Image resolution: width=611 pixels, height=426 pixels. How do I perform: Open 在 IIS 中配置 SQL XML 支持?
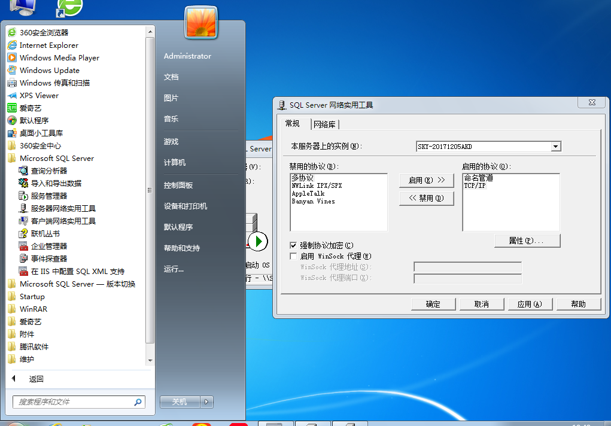tap(72, 271)
